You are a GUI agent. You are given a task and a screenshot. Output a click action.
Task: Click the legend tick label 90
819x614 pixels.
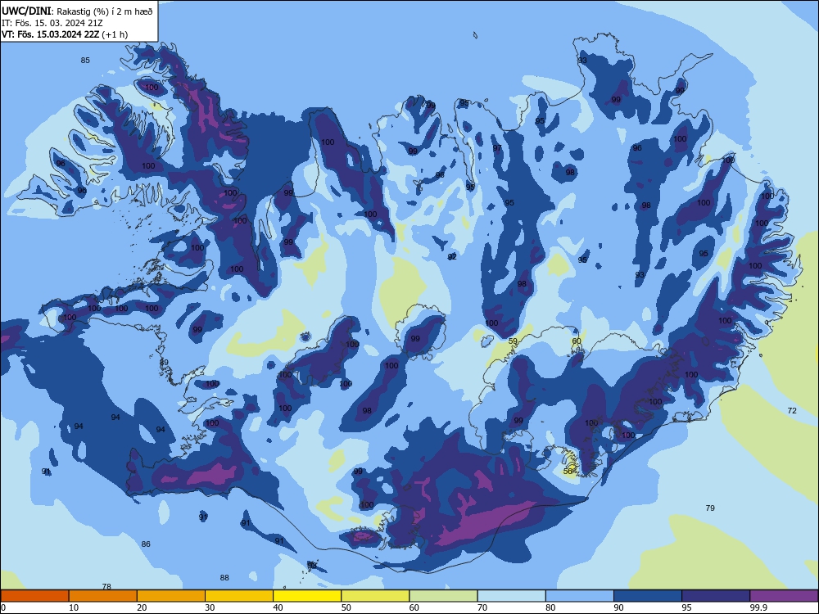tap(618, 607)
